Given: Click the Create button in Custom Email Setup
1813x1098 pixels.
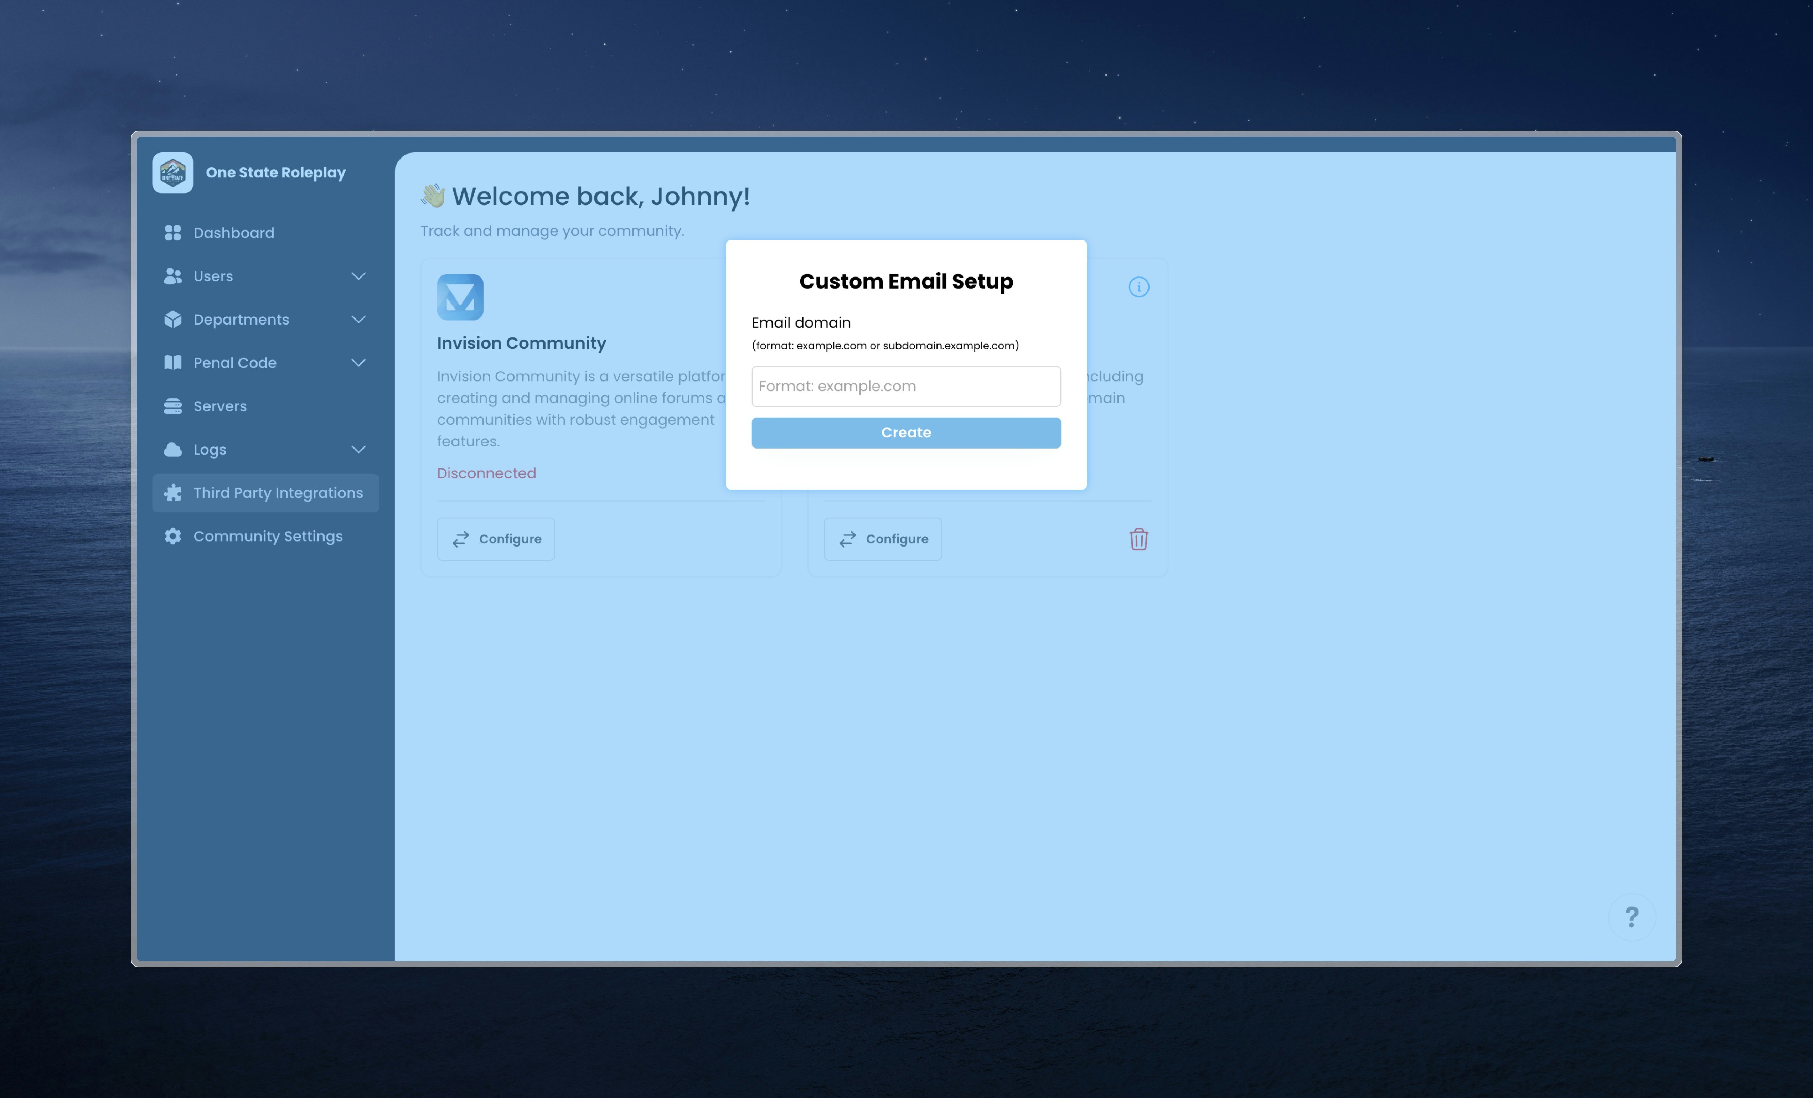Looking at the screenshot, I should click(x=906, y=433).
